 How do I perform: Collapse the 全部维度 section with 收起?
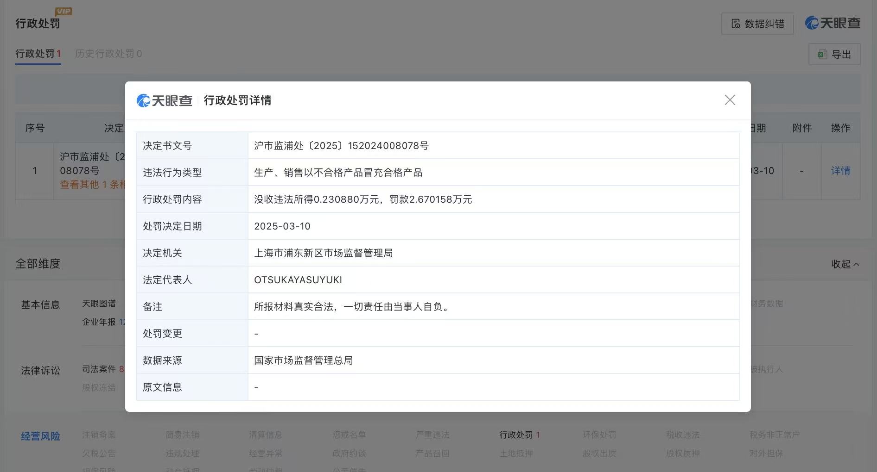pyautogui.click(x=845, y=264)
